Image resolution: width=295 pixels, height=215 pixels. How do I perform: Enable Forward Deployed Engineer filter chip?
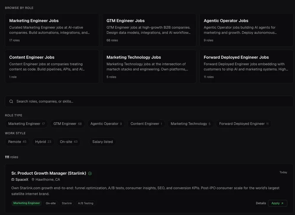244,124
